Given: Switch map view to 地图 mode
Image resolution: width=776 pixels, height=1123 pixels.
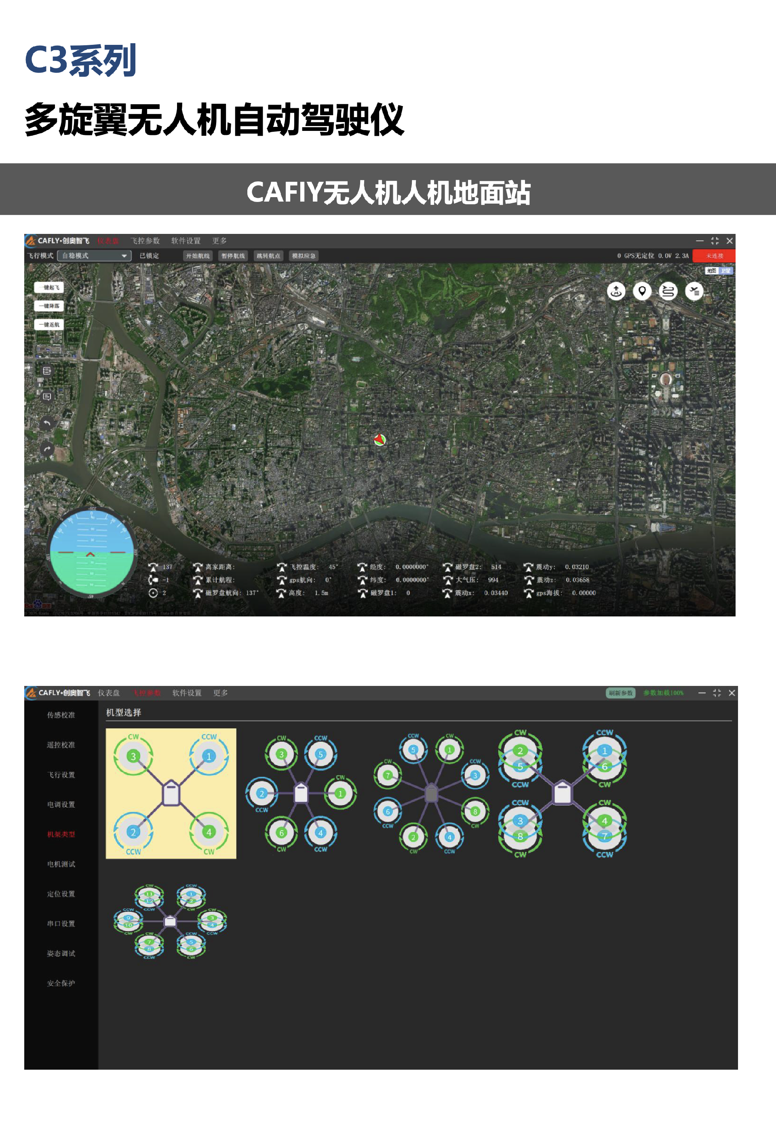Looking at the screenshot, I should (711, 271).
